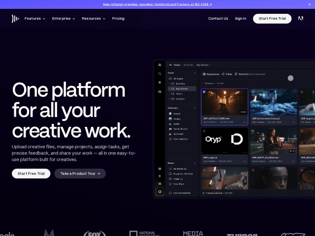Image resolution: width=315 pixels, height=236 pixels.
Task: Open the blue water bottle thumbnail
Action: (274, 102)
